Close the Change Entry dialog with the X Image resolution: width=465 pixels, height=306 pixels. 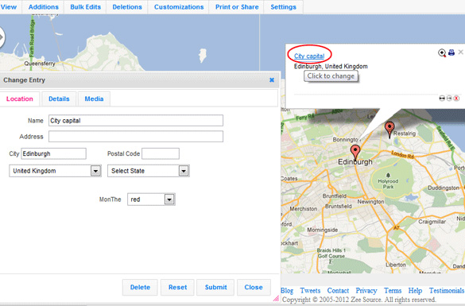(272, 80)
